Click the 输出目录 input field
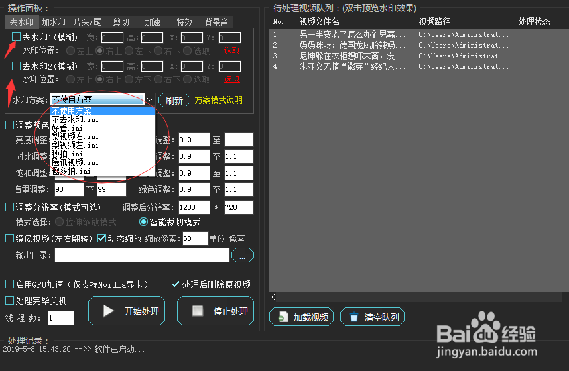Viewport: 569px width, 371px height. [x=142, y=255]
